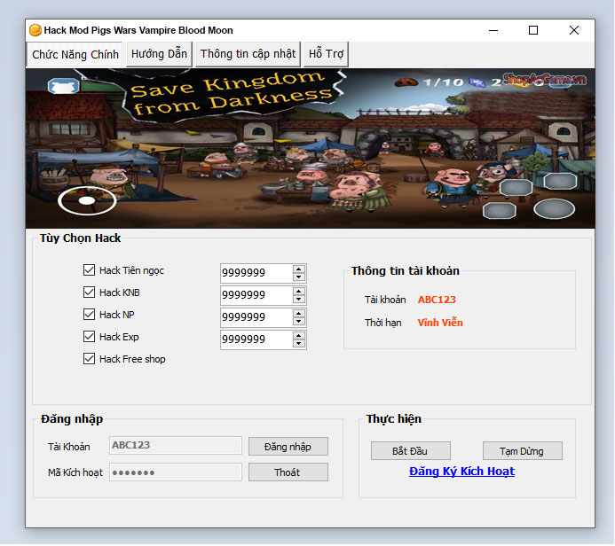The image size is (615, 546).
Task: Switch to the Hướng Dẫn tab
Action: (159, 54)
